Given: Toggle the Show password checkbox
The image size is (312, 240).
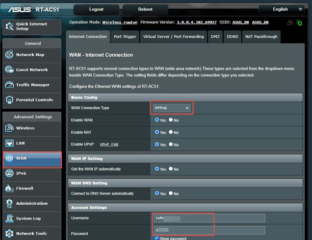Looking at the screenshot, I should click(x=156, y=238).
